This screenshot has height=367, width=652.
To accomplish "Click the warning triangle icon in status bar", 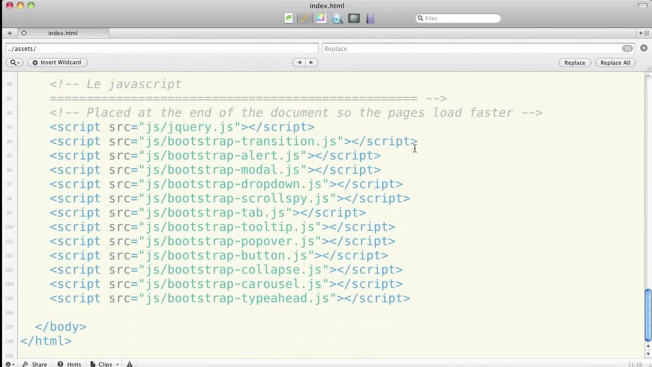I will [x=129, y=364].
